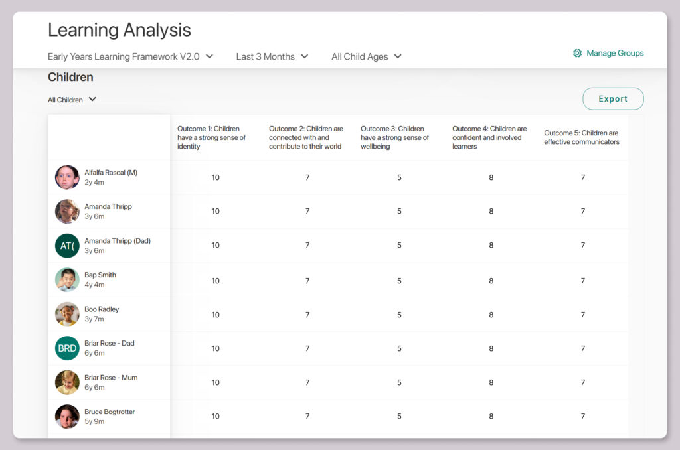Click Boo Radley's Outcome 5 value 7

coord(583,315)
